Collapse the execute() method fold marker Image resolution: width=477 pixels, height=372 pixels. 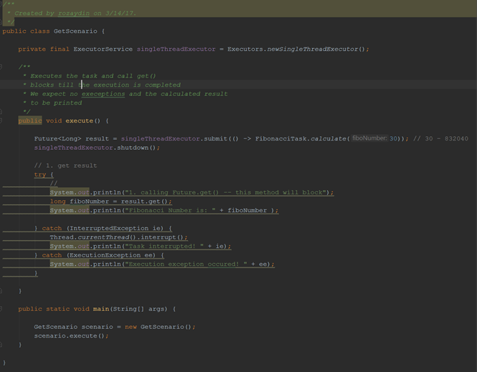point(1,120)
